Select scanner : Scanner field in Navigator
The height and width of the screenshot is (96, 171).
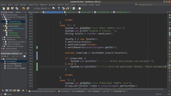pyautogui.click(x=14, y=66)
